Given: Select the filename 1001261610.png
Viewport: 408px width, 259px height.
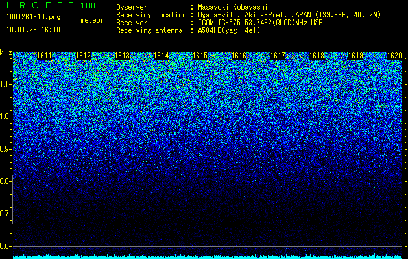Looking at the screenshot, I should [x=34, y=17].
